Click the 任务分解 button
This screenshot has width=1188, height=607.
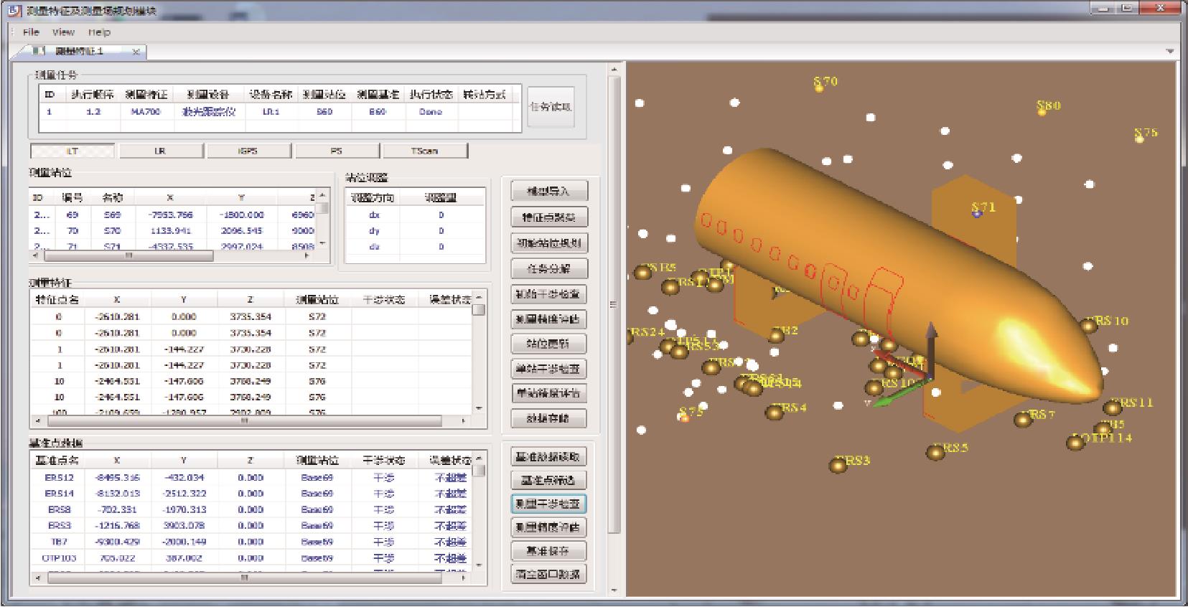(549, 268)
